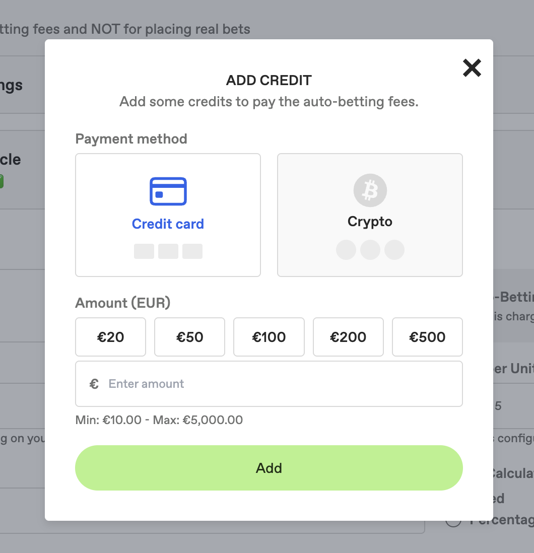Choose the Crypto payment label
Image resolution: width=534 pixels, height=553 pixels.
coord(370,222)
